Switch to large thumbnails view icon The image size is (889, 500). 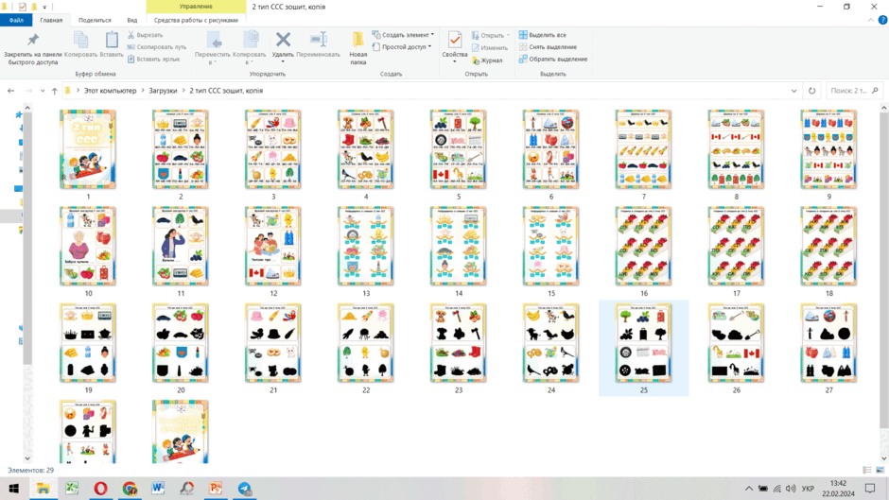tap(880, 470)
